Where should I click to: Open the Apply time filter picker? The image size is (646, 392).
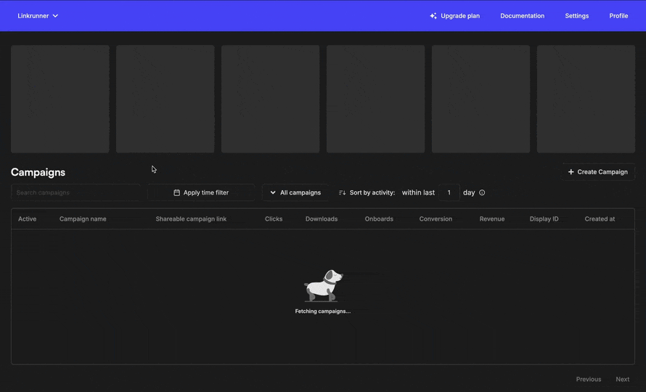click(x=201, y=193)
